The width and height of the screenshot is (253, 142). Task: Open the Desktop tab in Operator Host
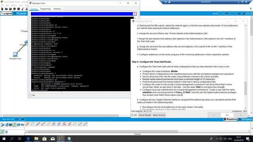[x=34, y=9]
